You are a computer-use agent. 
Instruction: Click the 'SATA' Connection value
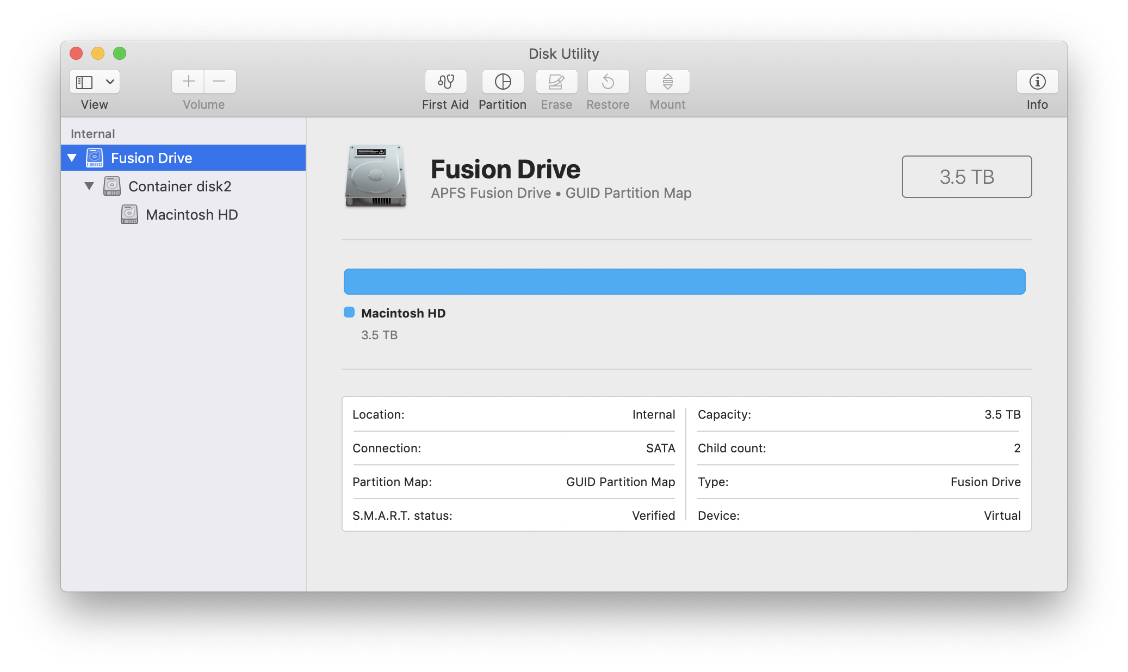coord(660,448)
